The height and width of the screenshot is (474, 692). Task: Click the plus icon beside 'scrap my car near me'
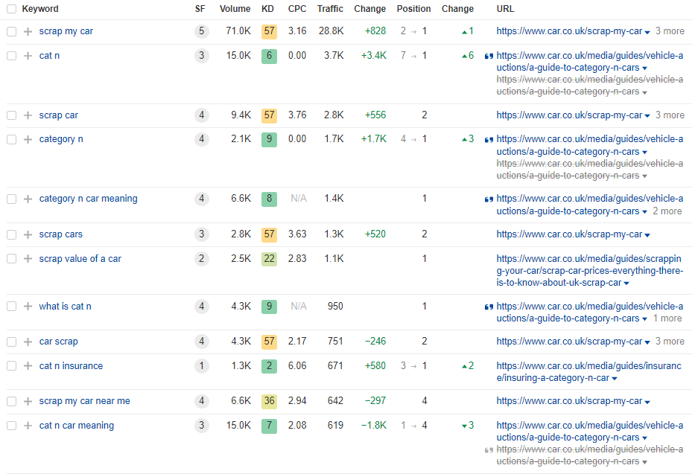[x=28, y=401]
